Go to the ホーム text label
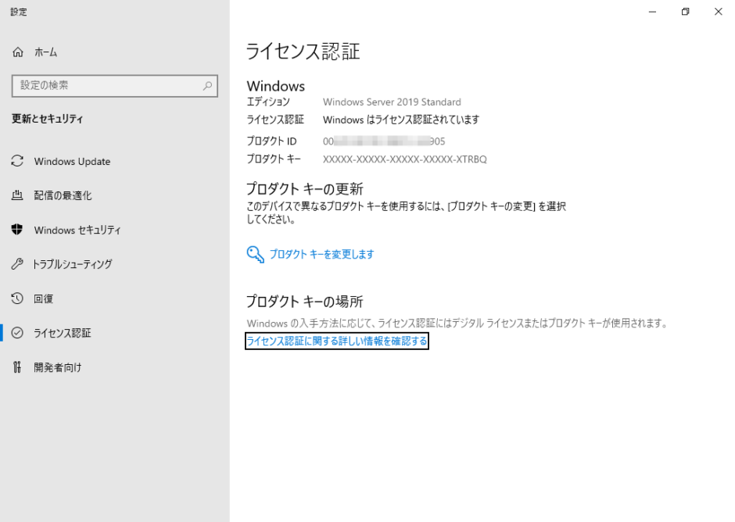The width and height of the screenshot is (735, 522). tap(45, 52)
